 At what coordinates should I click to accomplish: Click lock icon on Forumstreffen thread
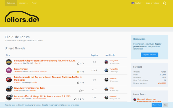tap(81, 99)
